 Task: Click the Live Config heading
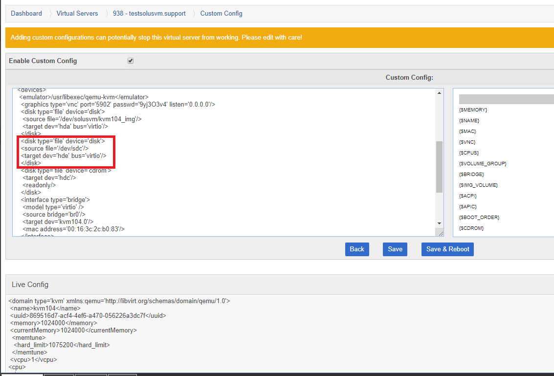pos(30,285)
